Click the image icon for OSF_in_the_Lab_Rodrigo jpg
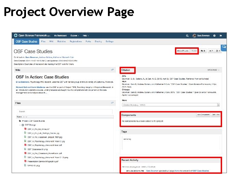Viewport: 246px width, 184px height. click(x=25, y=133)
